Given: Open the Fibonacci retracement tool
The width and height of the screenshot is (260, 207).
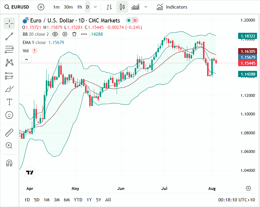Looking at the screenshot, I should (x=9, y=49).
